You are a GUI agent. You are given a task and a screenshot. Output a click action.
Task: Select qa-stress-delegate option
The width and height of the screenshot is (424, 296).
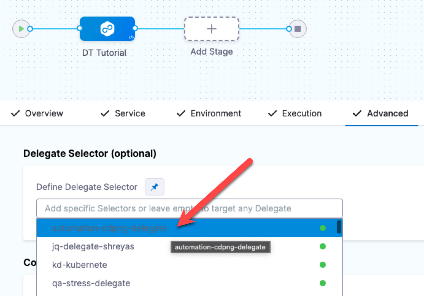[x=91, y=283]
